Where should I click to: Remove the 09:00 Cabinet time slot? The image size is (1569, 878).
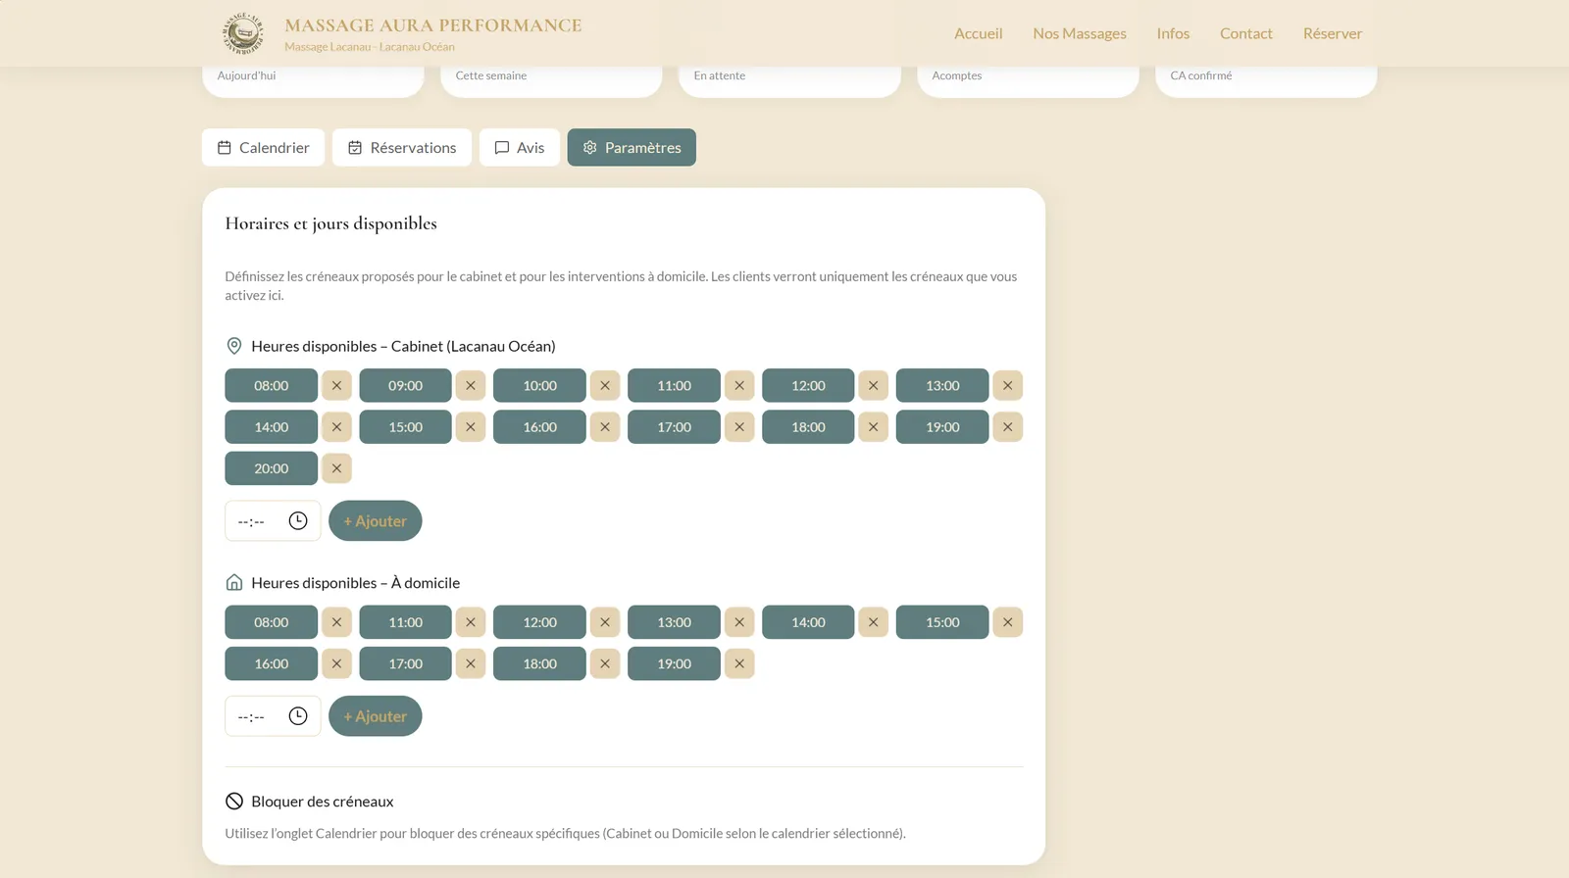471,386
